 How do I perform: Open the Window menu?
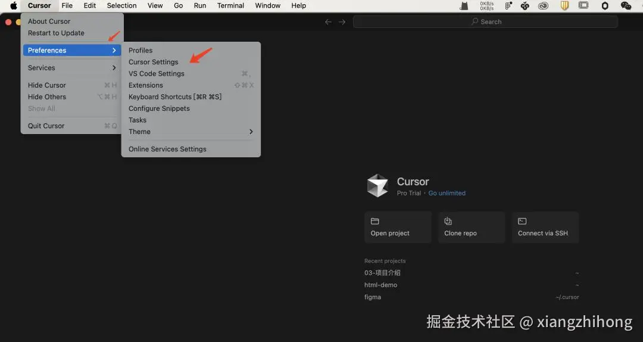click(x=268, y=5)
